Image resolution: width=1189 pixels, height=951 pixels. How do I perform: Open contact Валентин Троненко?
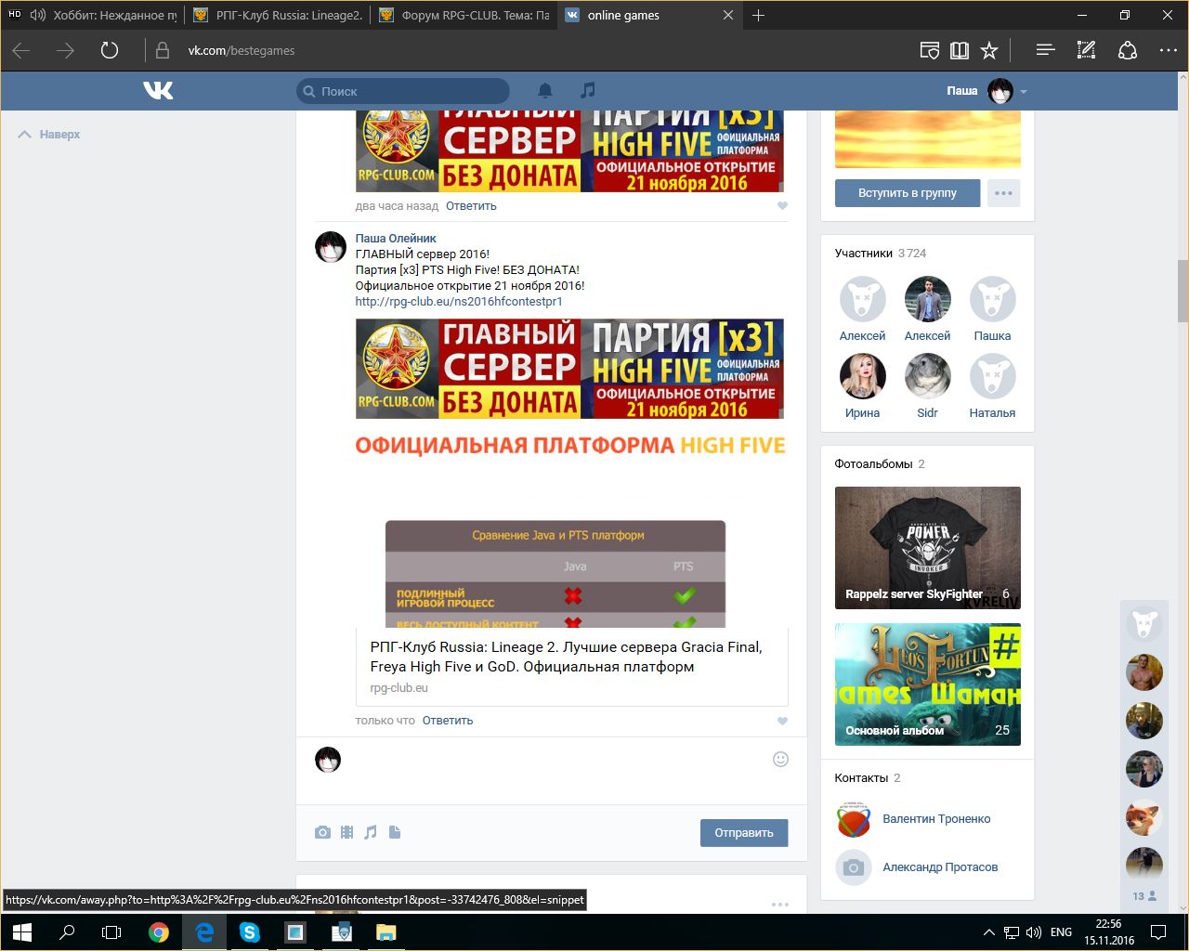coord(936,819)
